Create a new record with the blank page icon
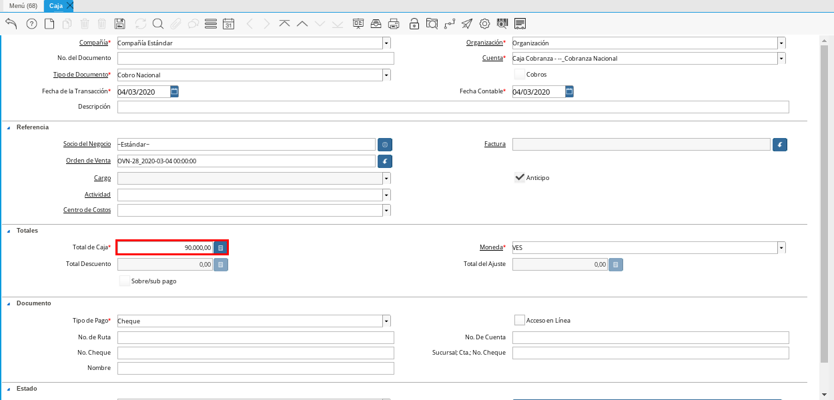Viewport: 834px width, 400px height. 49,24
